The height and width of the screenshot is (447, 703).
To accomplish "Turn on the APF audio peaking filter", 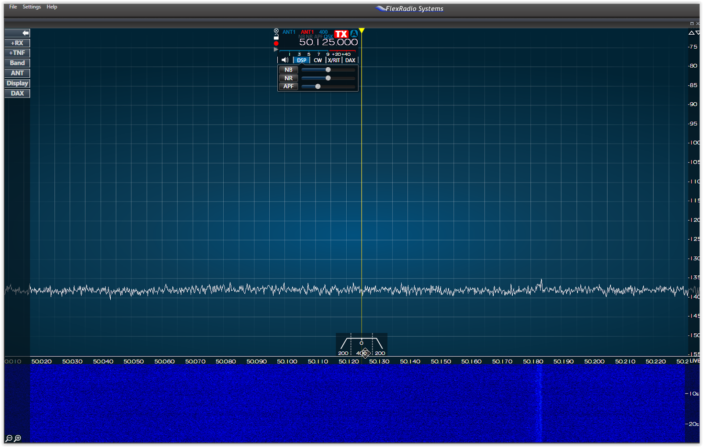I will tap(288, 87).
